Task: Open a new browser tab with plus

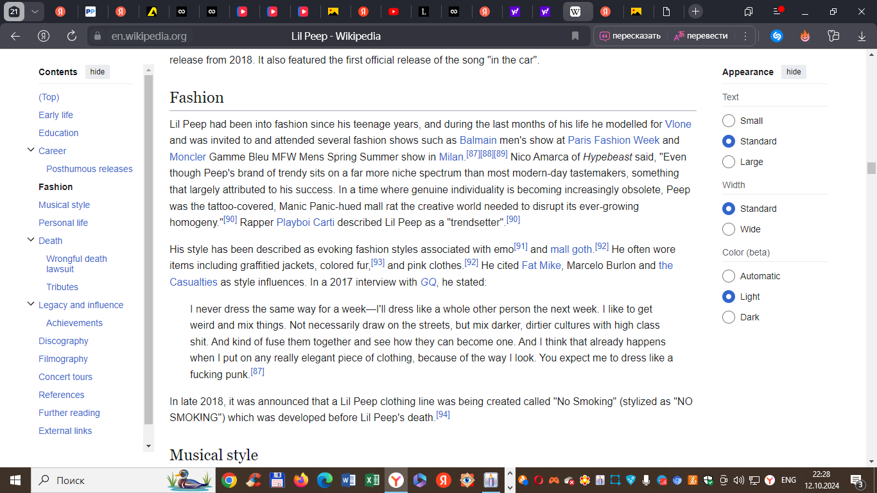Action: tap(695, 12)
